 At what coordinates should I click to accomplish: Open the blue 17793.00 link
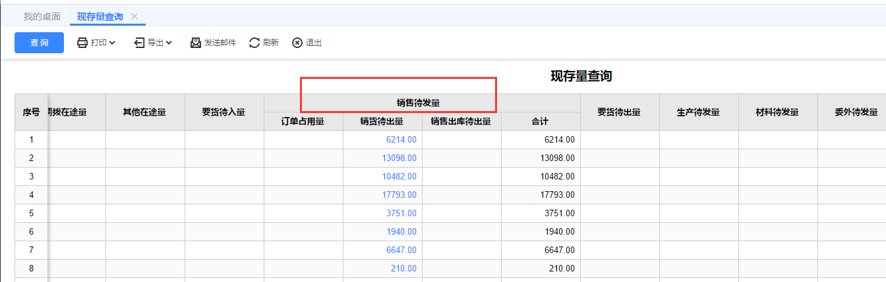(x=399, y=195)
